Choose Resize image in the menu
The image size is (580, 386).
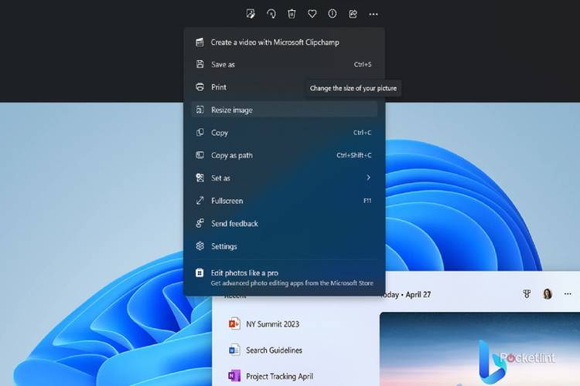pyautogui.click(x=285, y=110)
